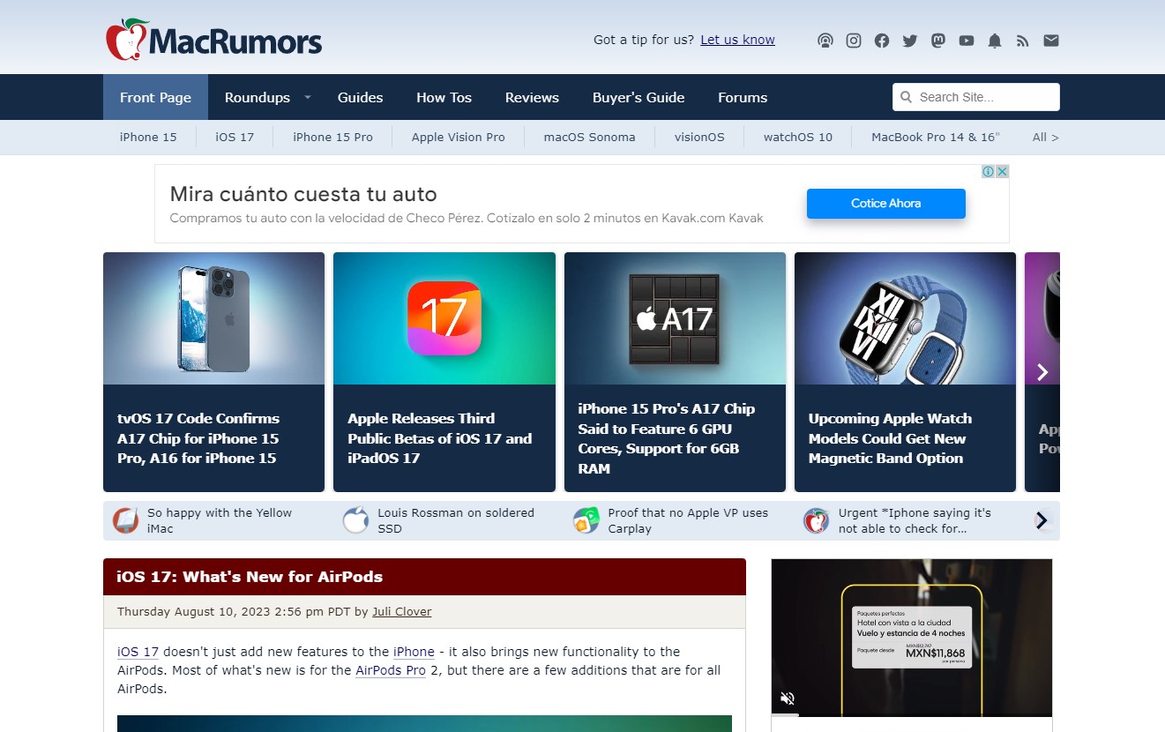Click avatar beside 'So happy with the Yellow iMac'
The image size is (1165, 732).
(126, 520)
